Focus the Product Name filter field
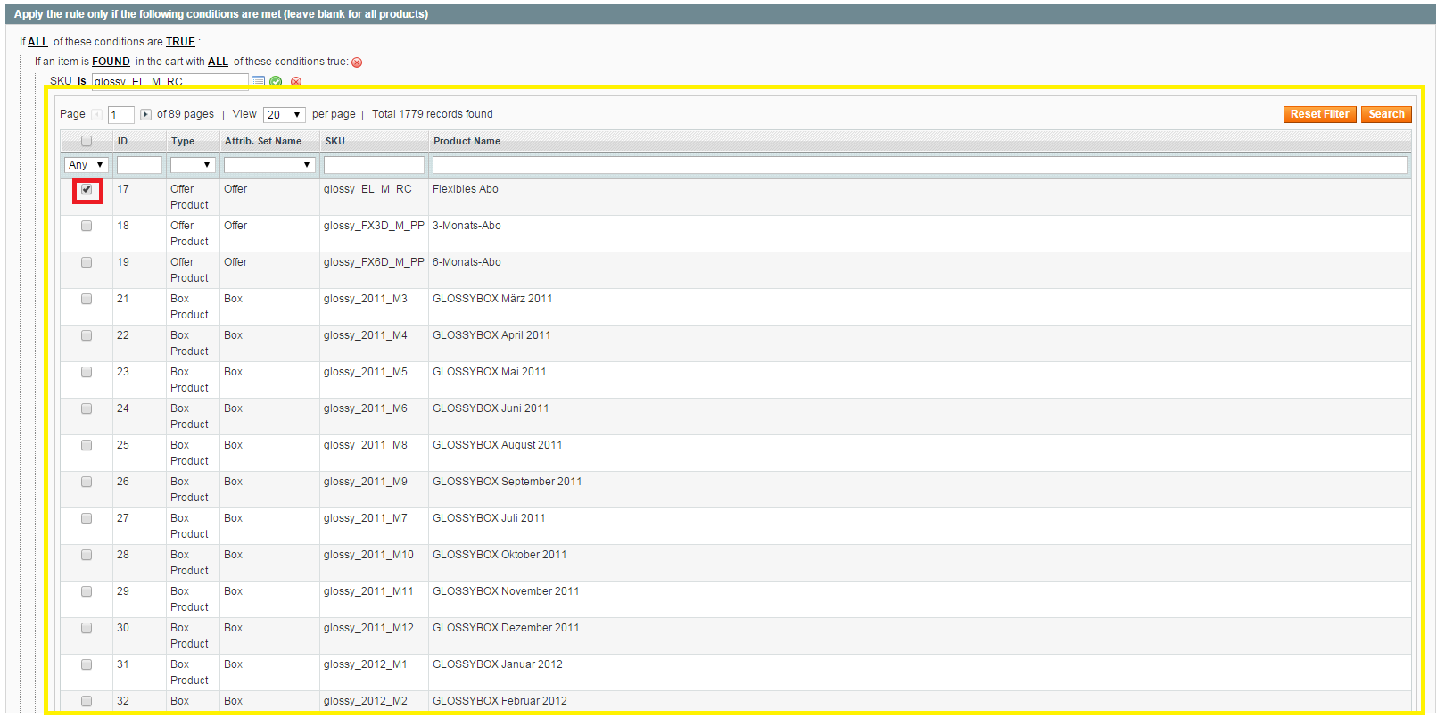 coord(920,165)
